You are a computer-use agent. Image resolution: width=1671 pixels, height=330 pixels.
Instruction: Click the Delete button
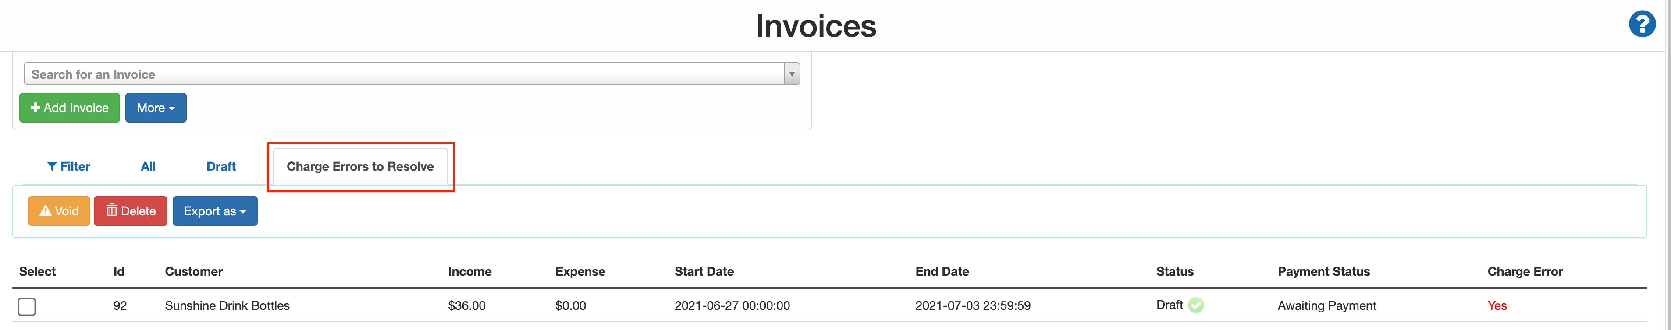click(x=130, y=210)
